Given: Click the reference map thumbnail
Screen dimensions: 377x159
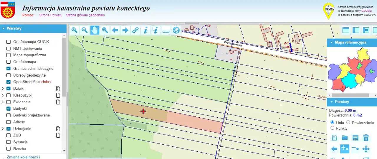Looking at the screenshot, I should click(x=352, y=70).
